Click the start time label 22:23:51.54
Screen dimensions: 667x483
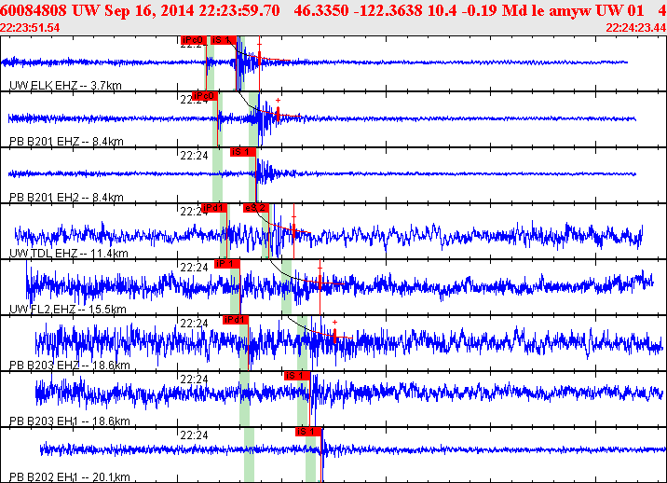click(30, 27)
